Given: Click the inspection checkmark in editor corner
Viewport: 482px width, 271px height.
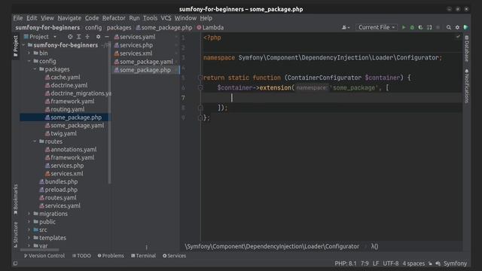Looking at the screenshot, I should click(458, 37).
